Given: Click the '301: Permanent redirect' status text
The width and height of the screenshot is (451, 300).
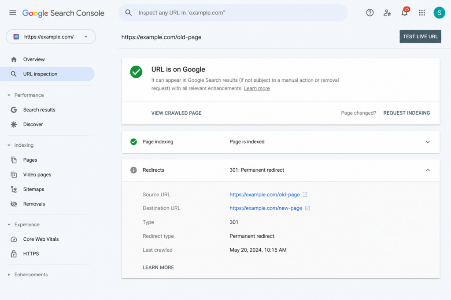Looking at the screenshot, I should click(257, 170).
